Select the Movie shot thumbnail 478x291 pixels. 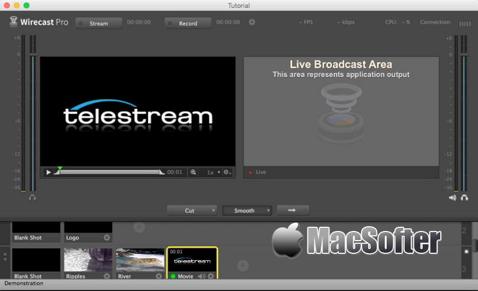tap(192, 260)
